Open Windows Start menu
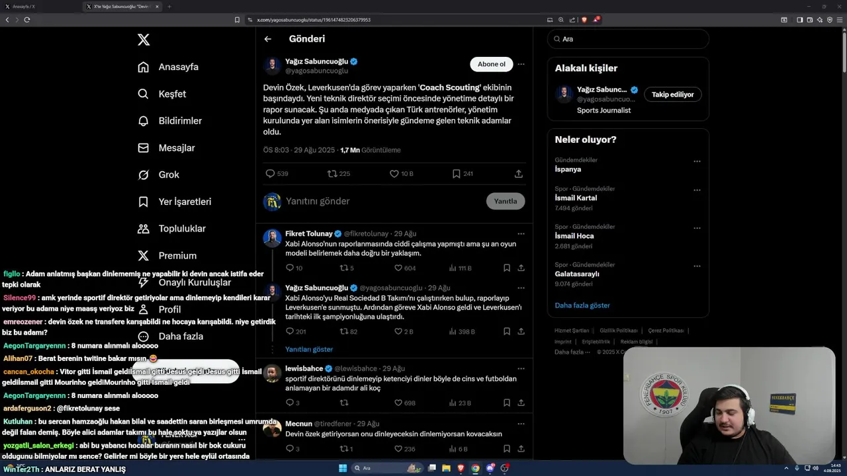 click(343, 468)
